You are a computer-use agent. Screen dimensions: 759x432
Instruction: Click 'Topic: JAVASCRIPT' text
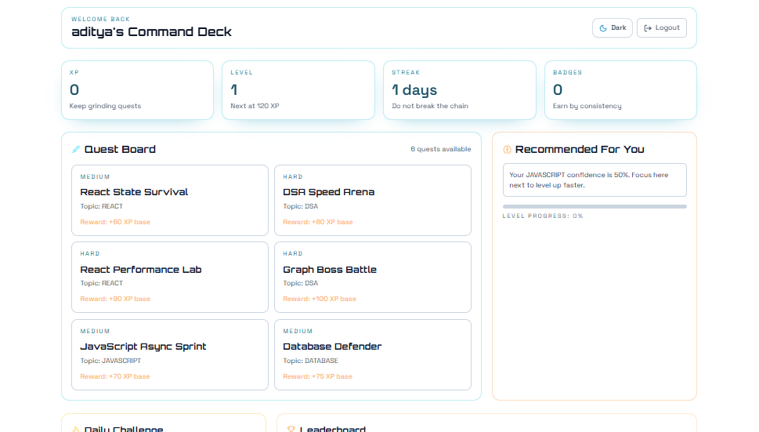pyautogui.click(x=111, y=361)
